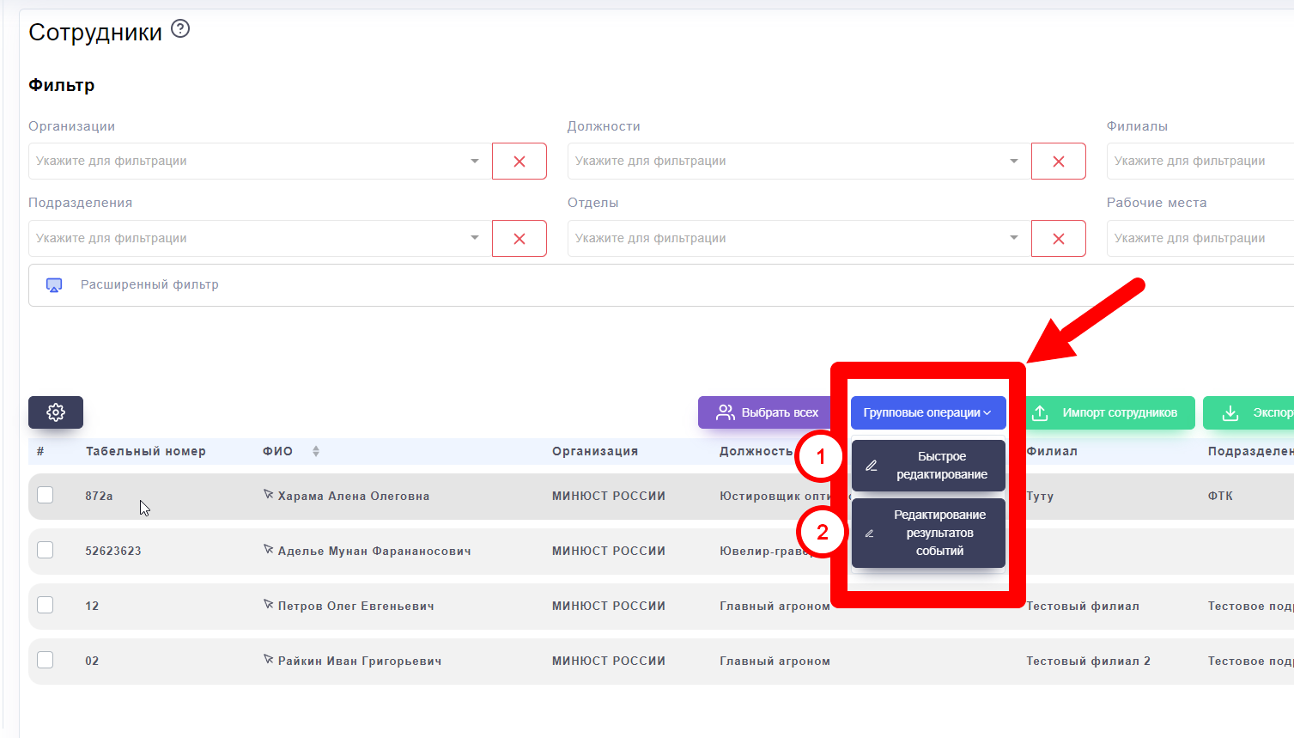Select checkbox for employee 872а
The height and width of the screenshot is (738, 1294).
click(46, 495)
